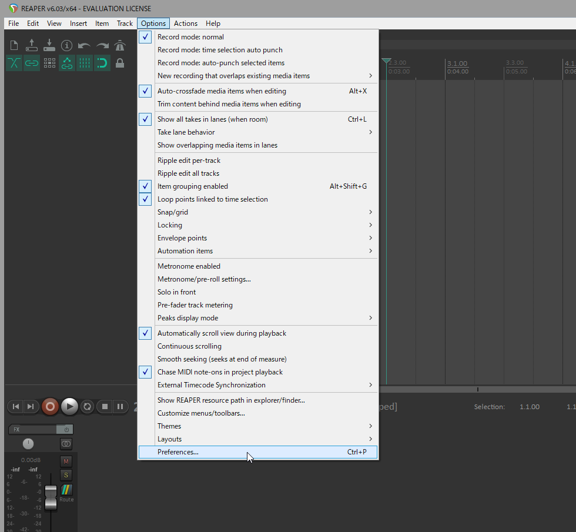Click the master track Mute button
The image size is (576, 532).
pos(66,461)
